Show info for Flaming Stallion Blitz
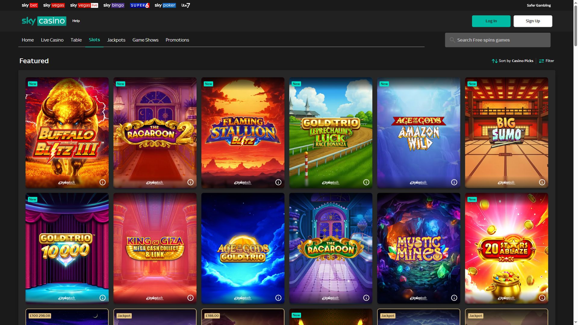 278,182
